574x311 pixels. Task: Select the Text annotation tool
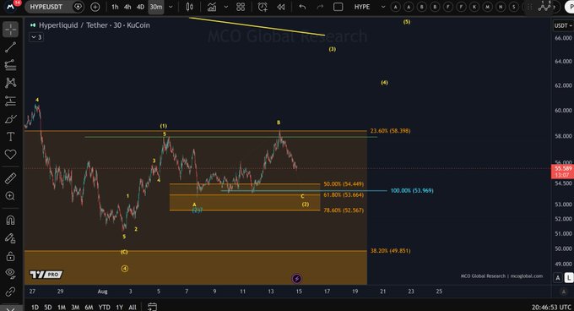(x=11, y=137)
